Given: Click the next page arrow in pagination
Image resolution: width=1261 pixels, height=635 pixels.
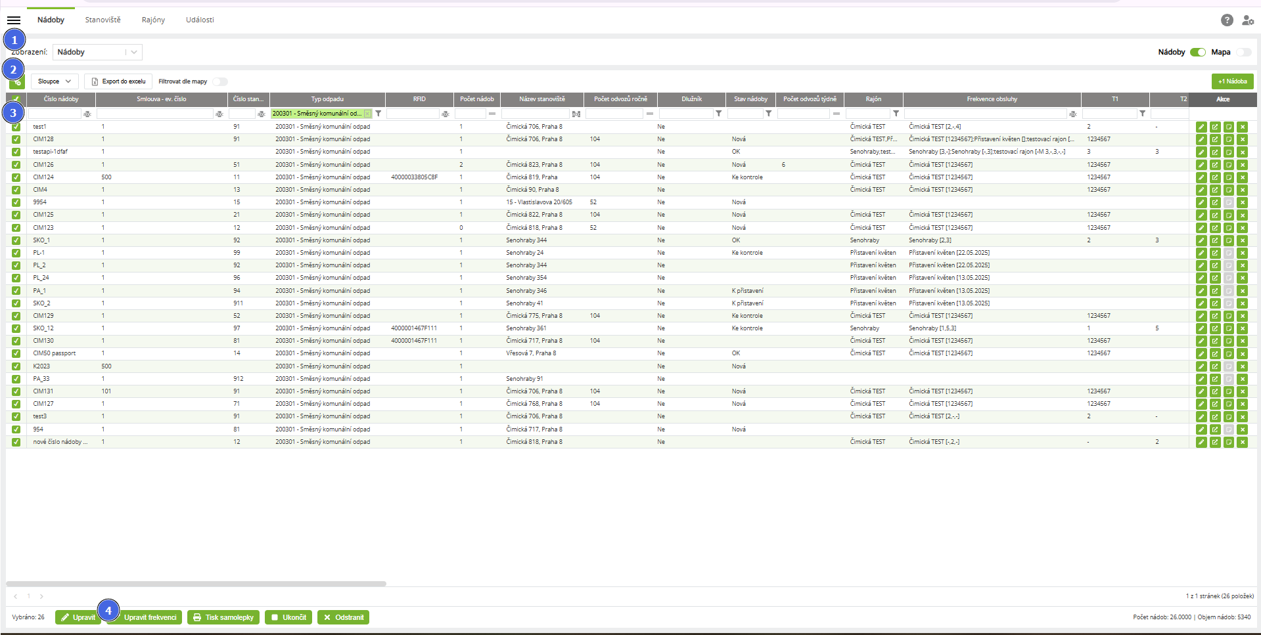Looking at the screenshot, I should tap(41, 596).
